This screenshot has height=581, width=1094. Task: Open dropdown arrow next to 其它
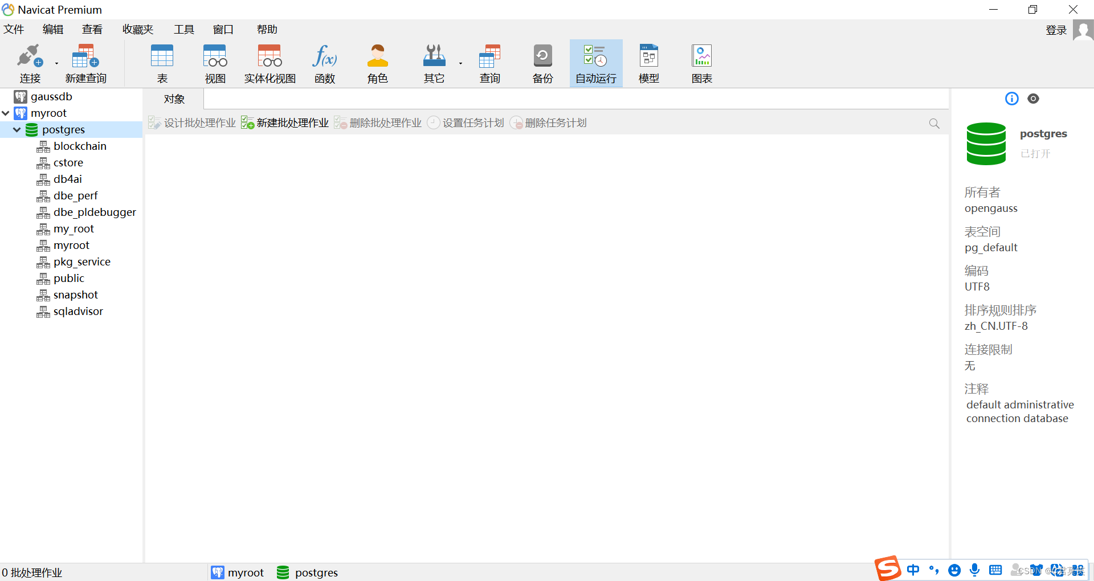460,63
